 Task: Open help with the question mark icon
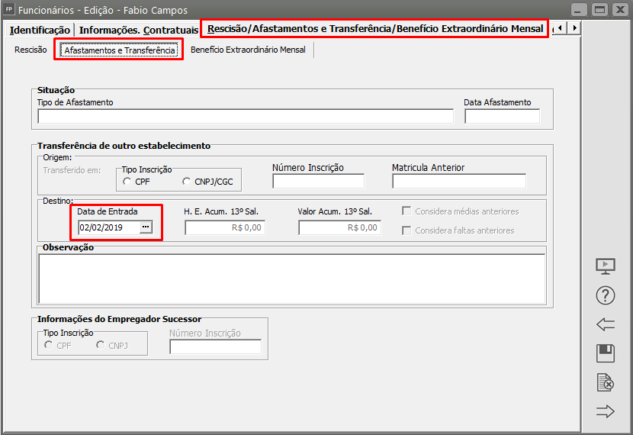(x=605, y=295)
